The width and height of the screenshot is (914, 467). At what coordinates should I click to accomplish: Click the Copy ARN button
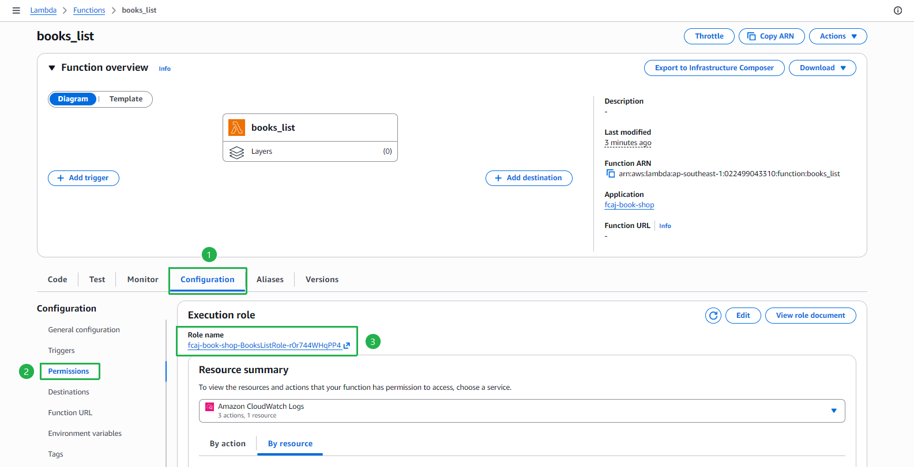[x=772, y=36]
